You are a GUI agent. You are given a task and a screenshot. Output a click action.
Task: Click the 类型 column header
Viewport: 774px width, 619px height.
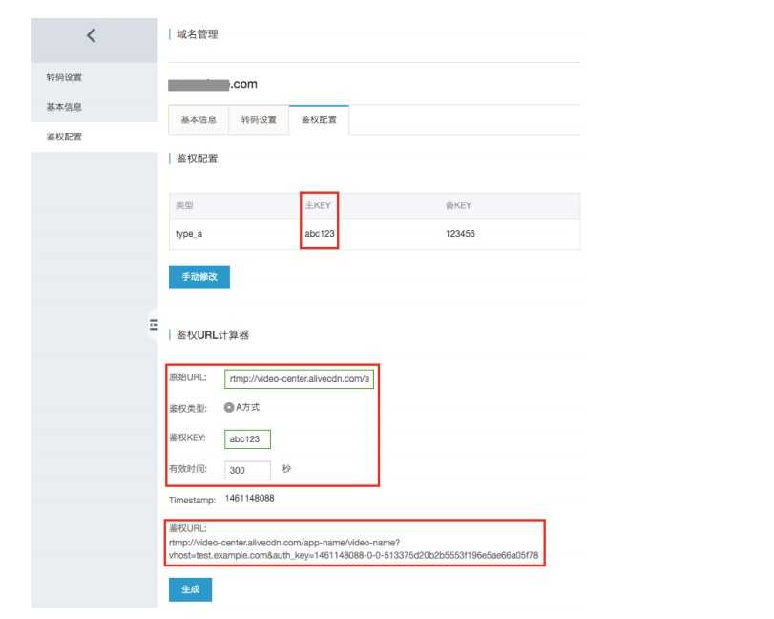click(x=184, y=205)
